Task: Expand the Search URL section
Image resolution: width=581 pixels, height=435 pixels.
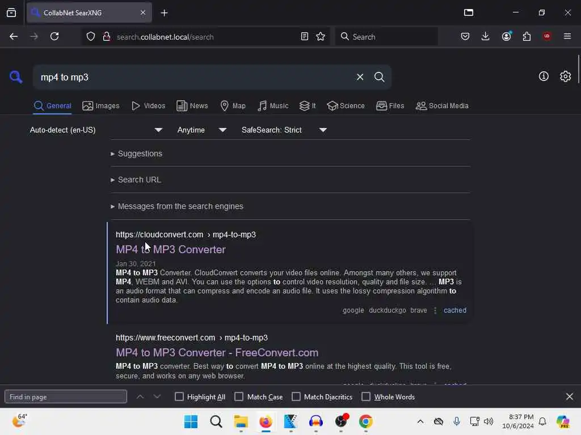Action: [136, 180]
